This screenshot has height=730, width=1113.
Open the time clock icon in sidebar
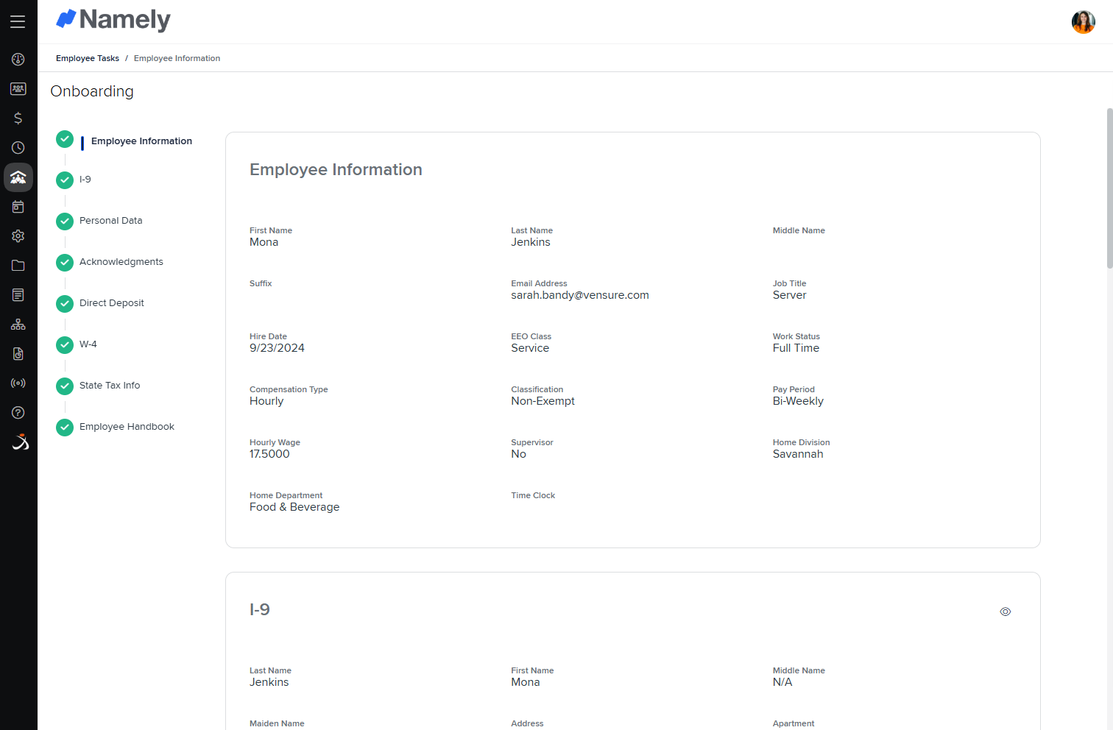(18, 147)
